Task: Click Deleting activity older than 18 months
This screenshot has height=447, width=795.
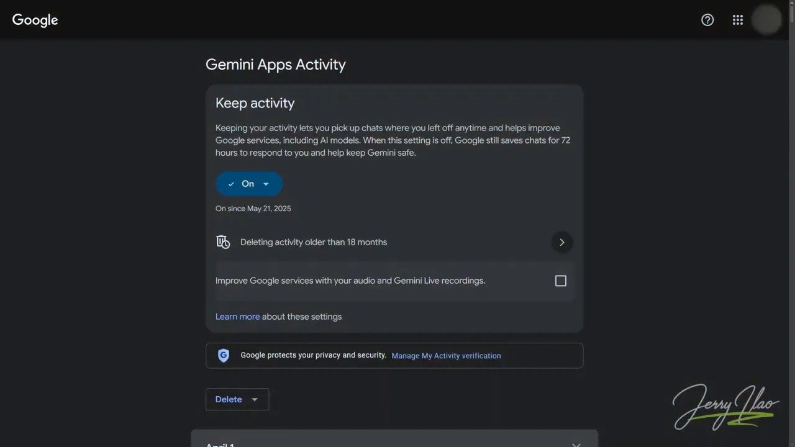Action: pos(314,242)
